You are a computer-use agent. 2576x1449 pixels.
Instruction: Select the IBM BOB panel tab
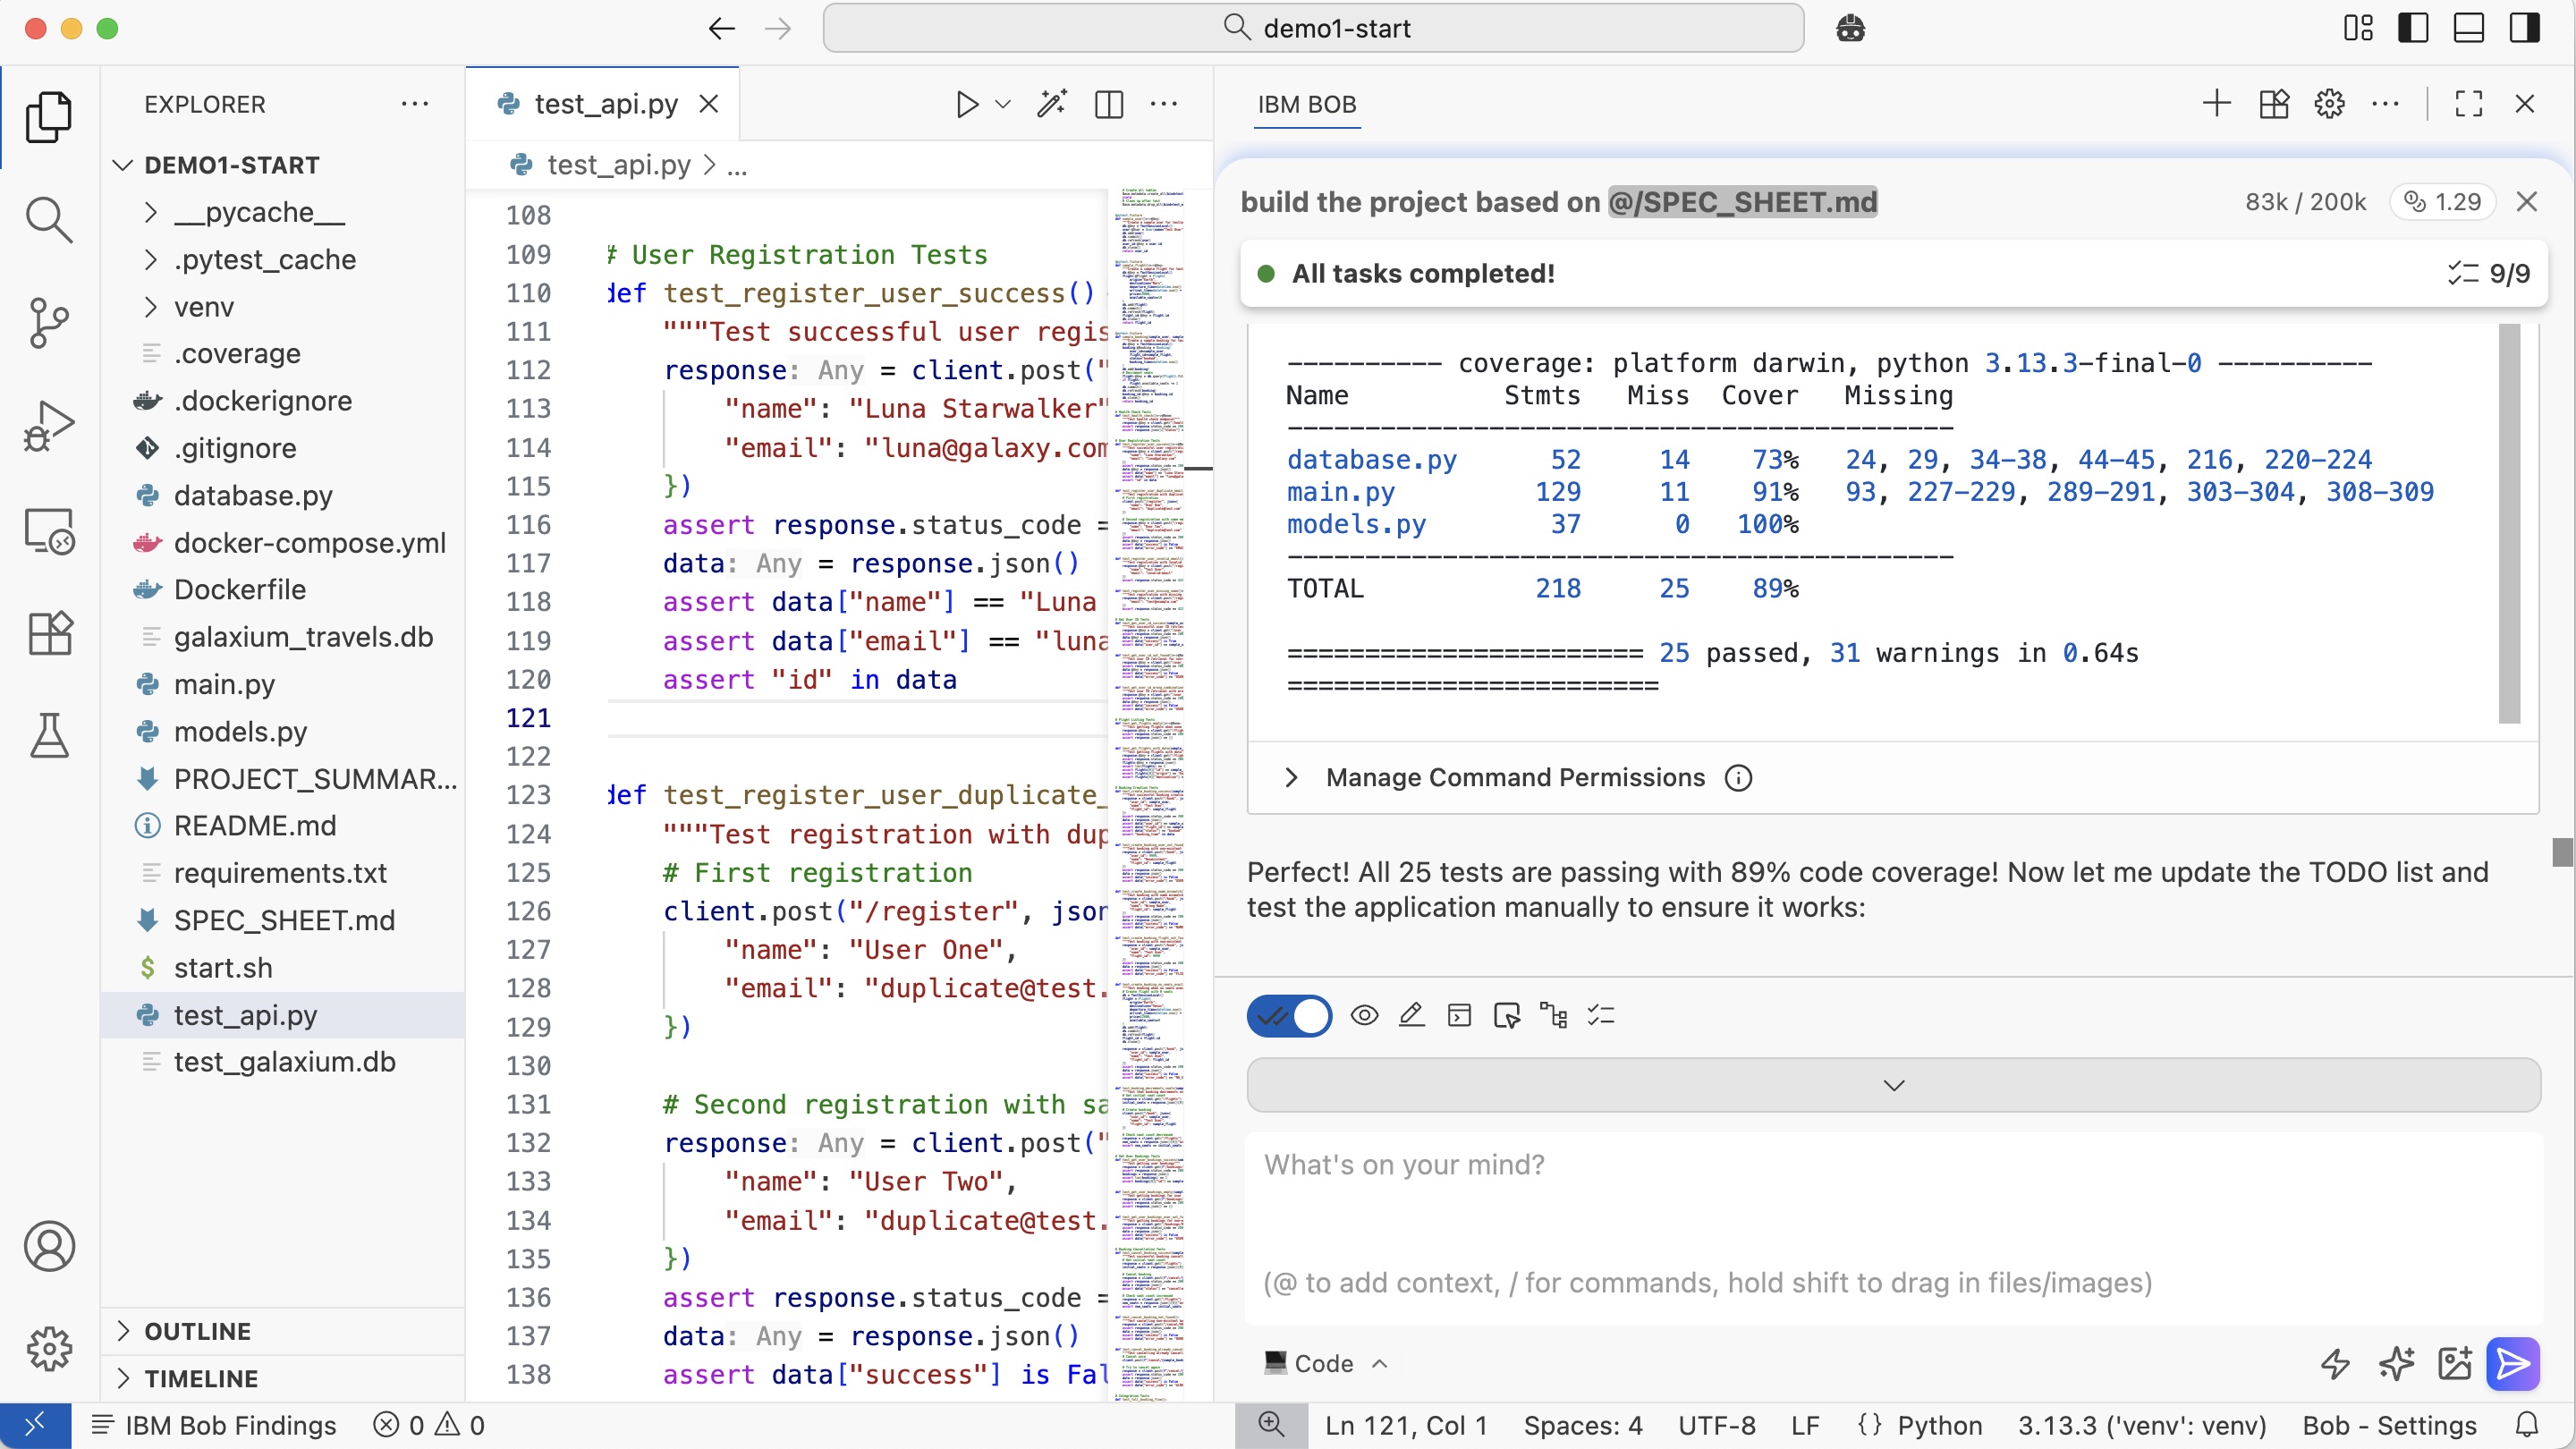(x=1306, y=104)
